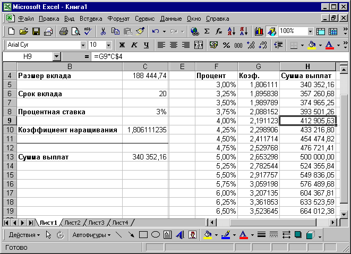Open the font size dropdown

108,45
